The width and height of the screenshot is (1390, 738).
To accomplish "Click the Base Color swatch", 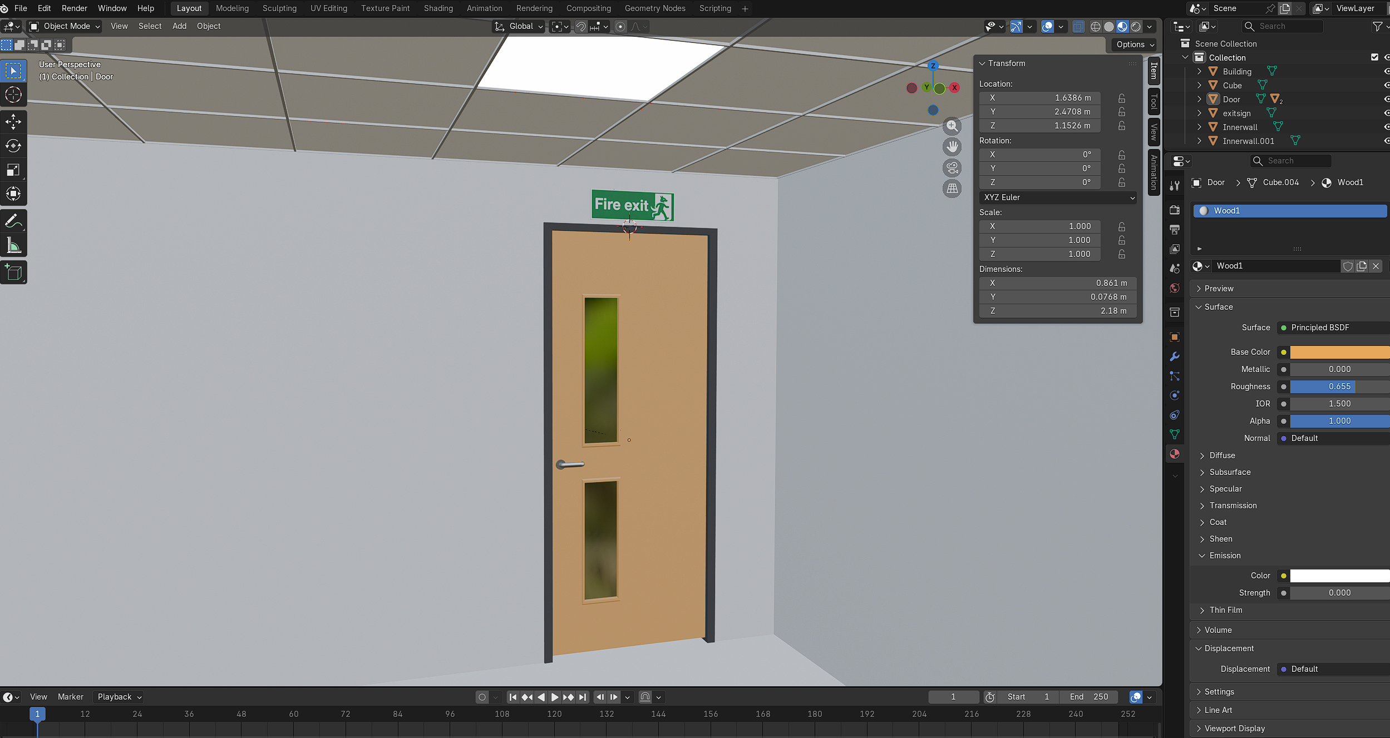I will tap(1339, 352).
